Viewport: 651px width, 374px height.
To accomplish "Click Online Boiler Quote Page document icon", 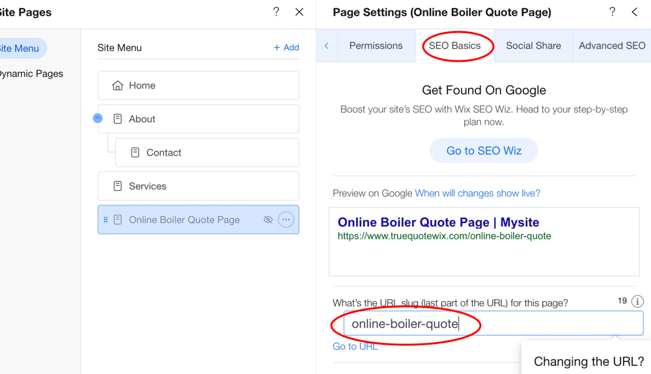I will coord(117,220).
